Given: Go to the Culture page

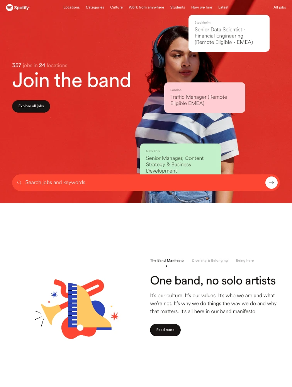Looking at the screenshot, I should (116, 7).
